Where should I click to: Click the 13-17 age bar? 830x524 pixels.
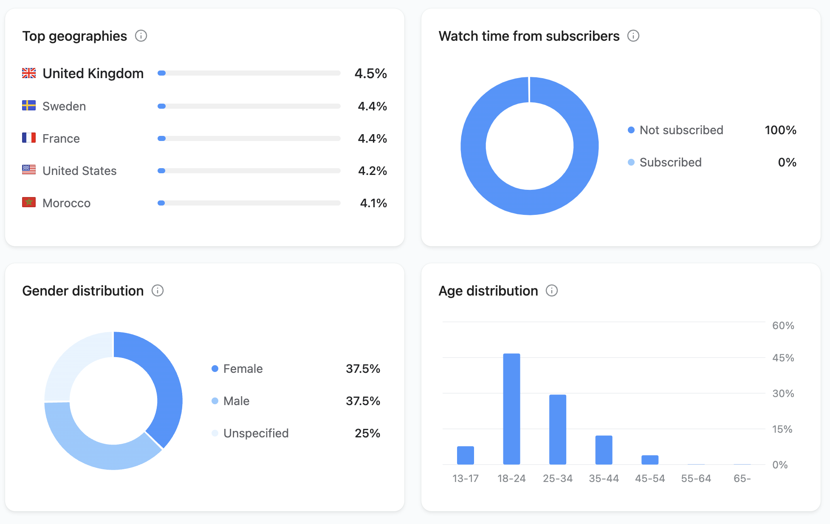coord(465,455)
